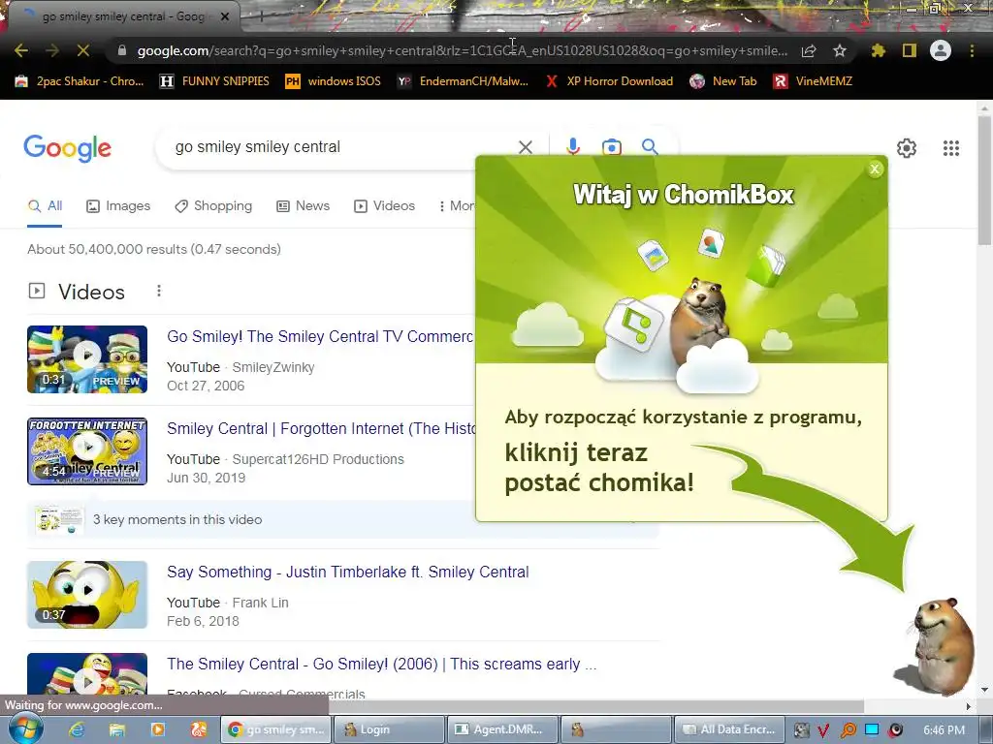The height and width of the screenshot is (744, 993).
Task: Switch to the Shopping tab
Action: click(x=213, y=206)
